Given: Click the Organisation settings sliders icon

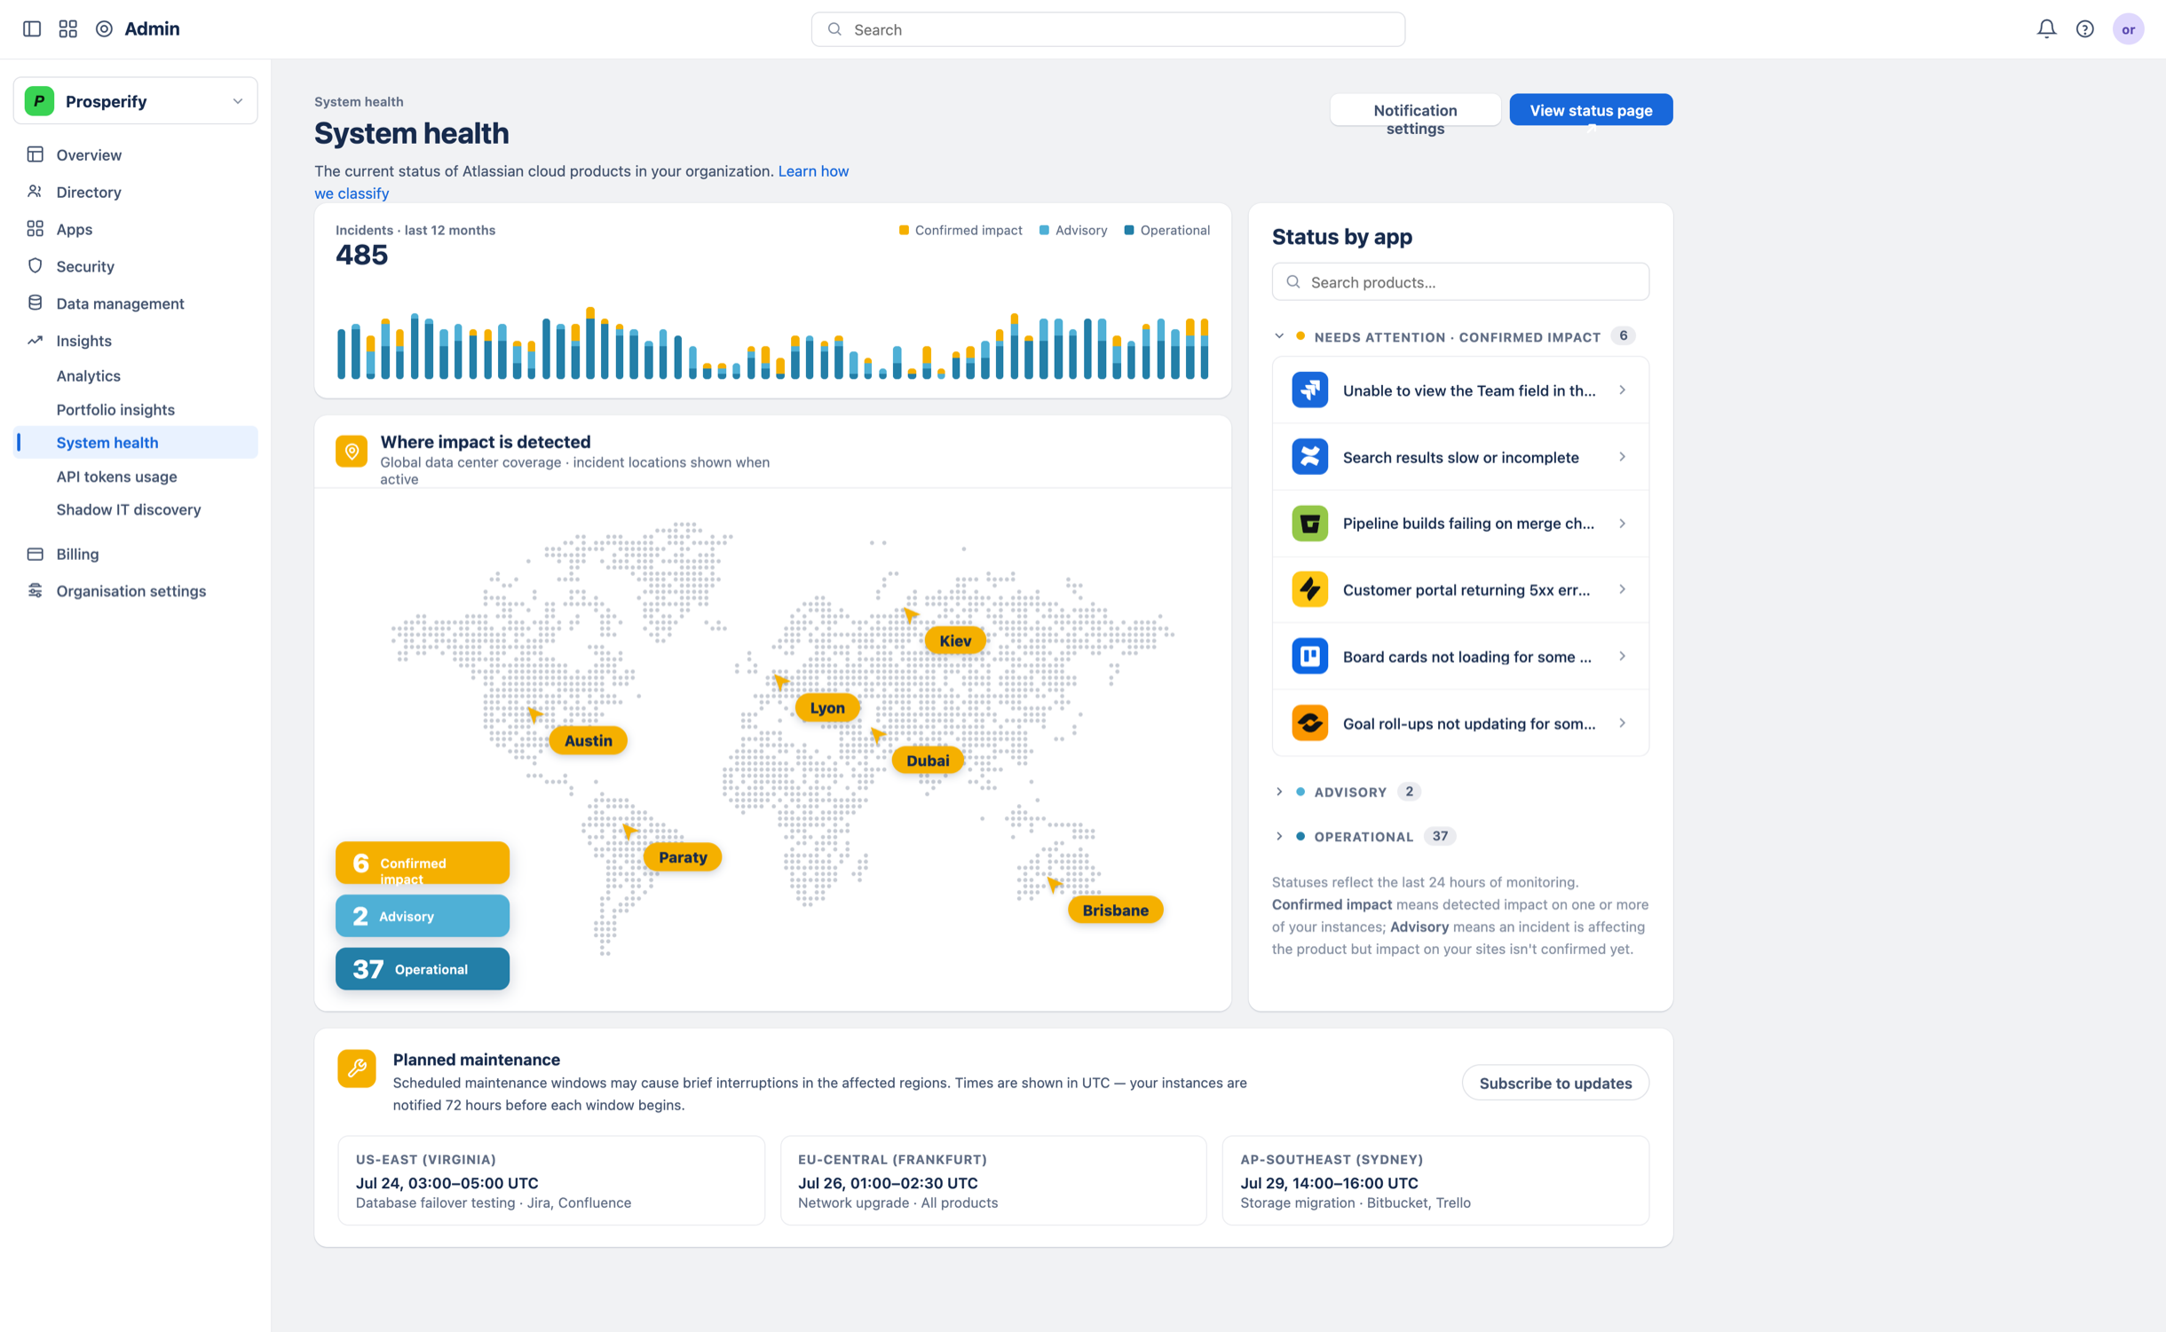Looking at the screenshot, I should coord(36,591).
